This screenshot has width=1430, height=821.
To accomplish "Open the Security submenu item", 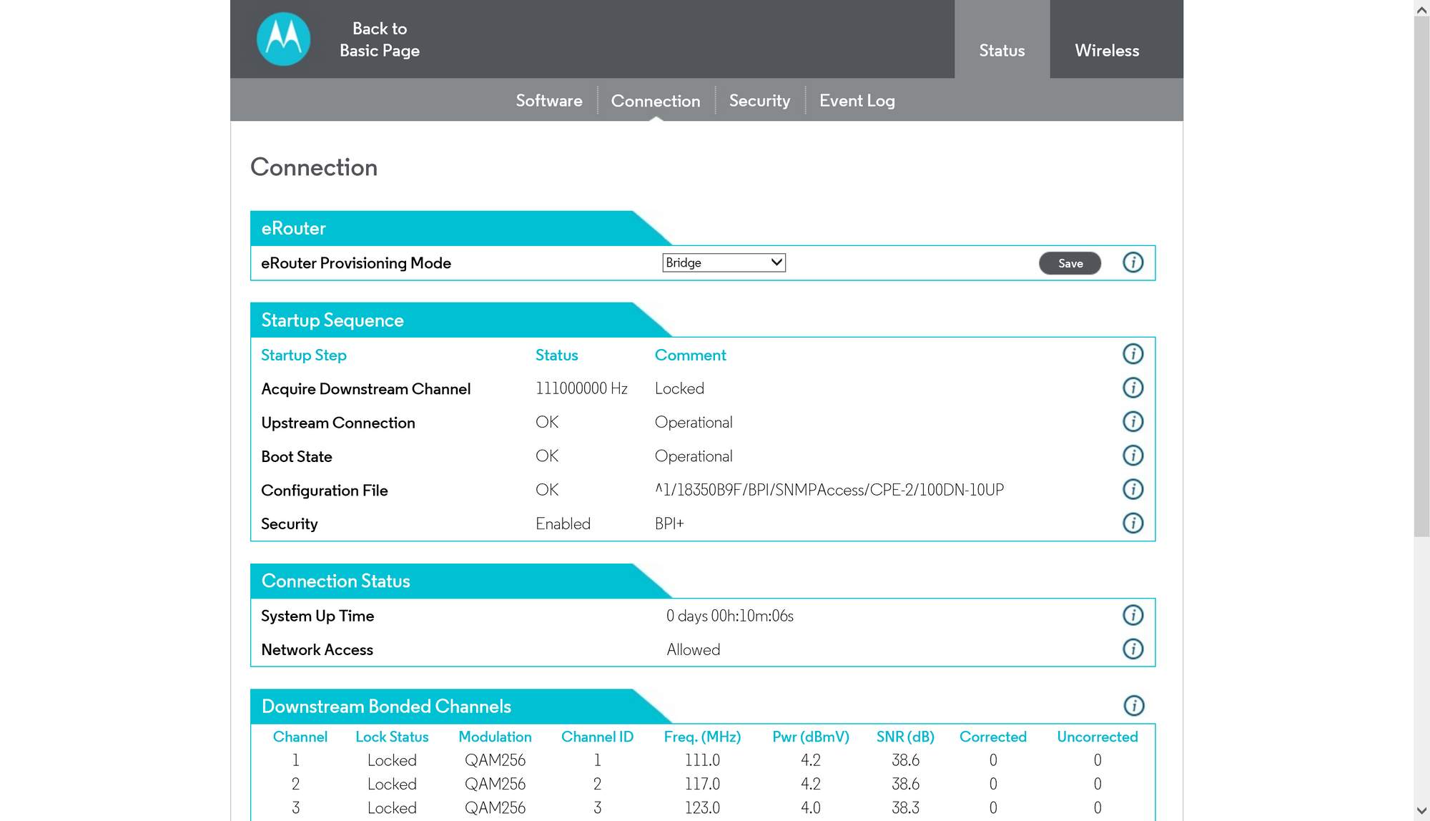I will (759, 101).
